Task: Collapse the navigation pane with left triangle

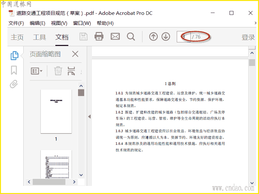Action: tap(89, 117)
